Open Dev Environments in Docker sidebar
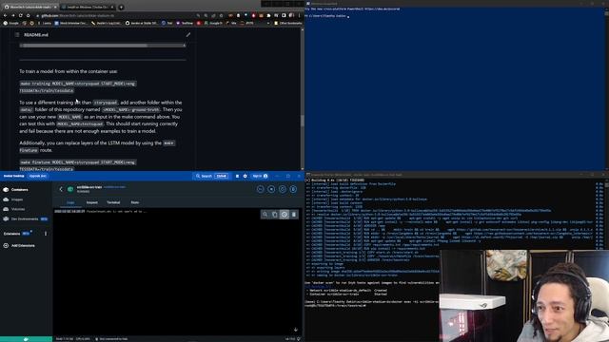Viewport: 609px width, 342px height. pyautogui.click(x=26, y=219)
